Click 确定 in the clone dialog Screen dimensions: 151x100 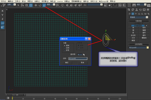67,63
